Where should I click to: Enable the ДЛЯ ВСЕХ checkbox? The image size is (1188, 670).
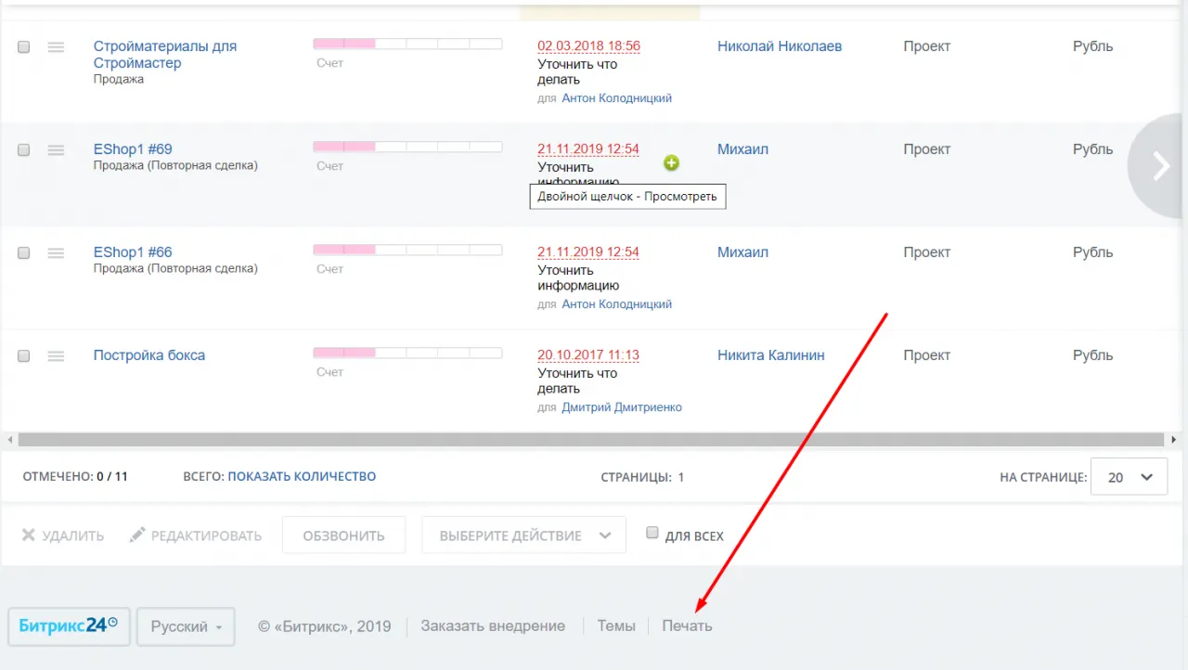pos(652,532)
